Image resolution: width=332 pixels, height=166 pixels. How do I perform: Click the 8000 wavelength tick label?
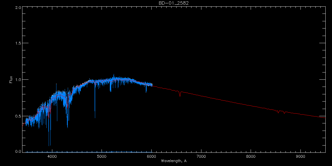coord(251,156)
